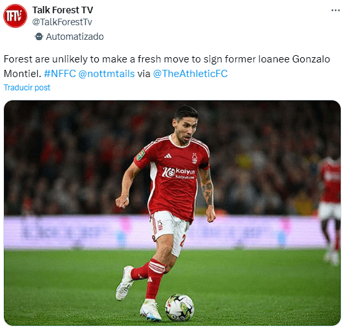Click the tweet text about Forest

(167, 66)
